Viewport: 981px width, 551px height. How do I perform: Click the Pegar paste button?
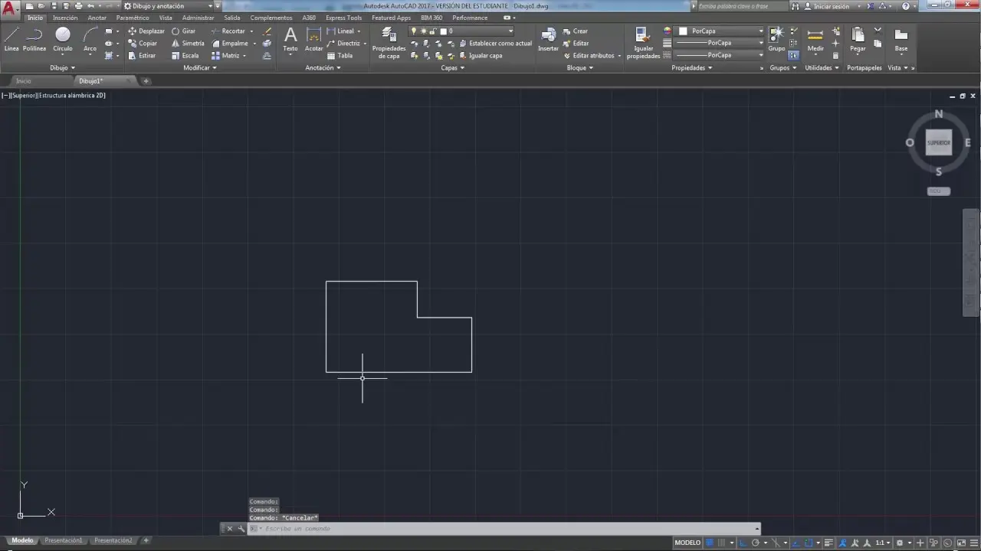(858, 39)
